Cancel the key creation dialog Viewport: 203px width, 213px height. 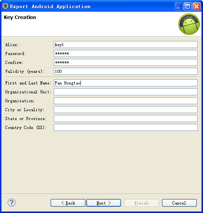(179, 203)
